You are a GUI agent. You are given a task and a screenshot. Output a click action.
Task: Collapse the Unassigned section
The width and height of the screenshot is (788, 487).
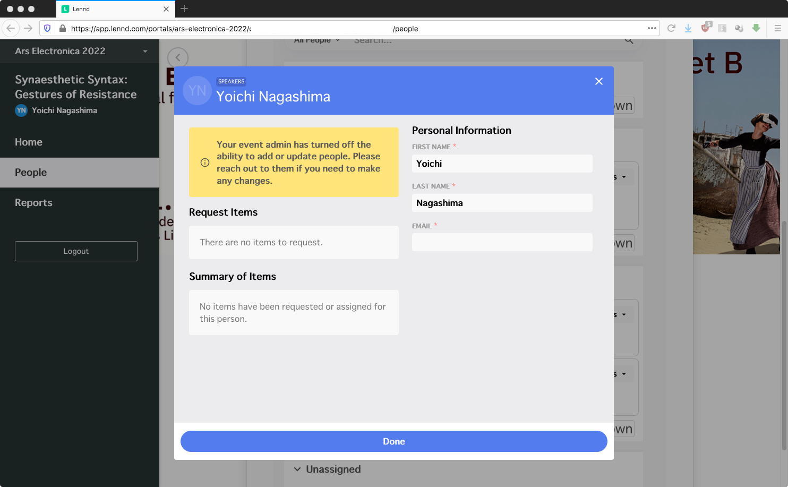coord(297,469)
